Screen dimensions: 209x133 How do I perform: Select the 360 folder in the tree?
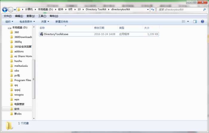[x=16, y=32]
